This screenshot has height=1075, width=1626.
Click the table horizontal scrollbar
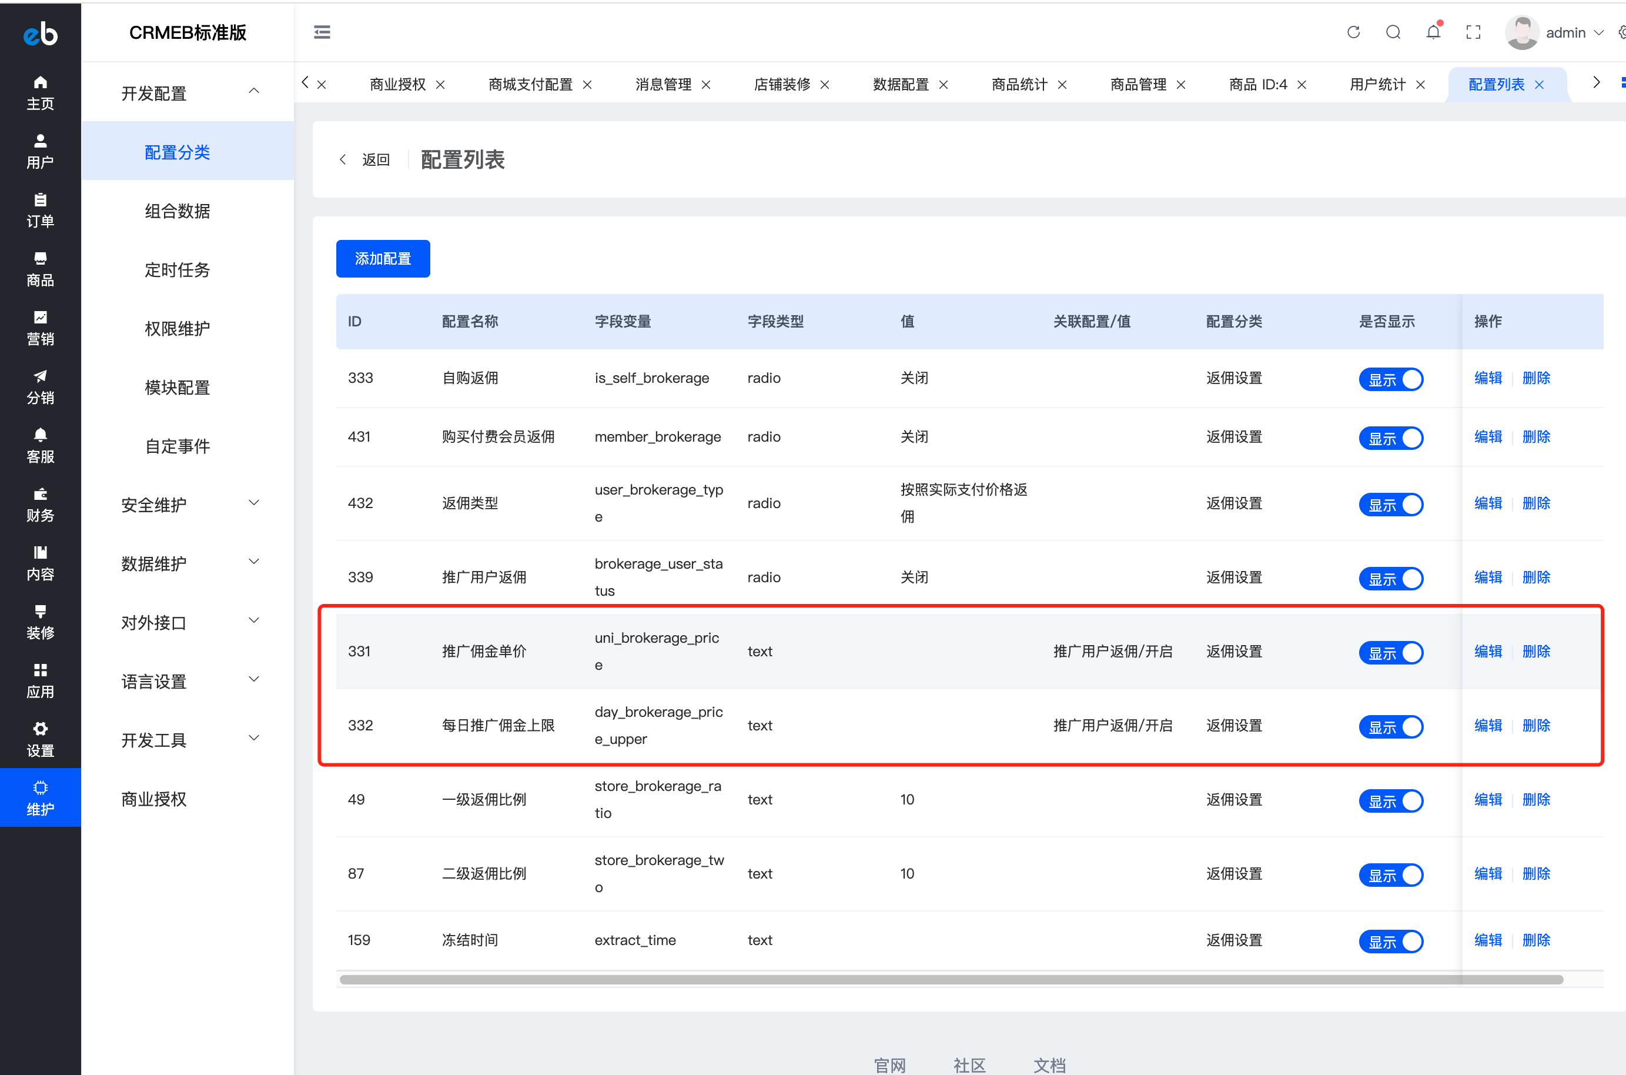click(x=951, y=980)
